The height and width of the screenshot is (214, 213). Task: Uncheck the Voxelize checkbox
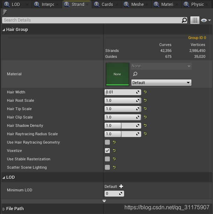pos(107,151)
